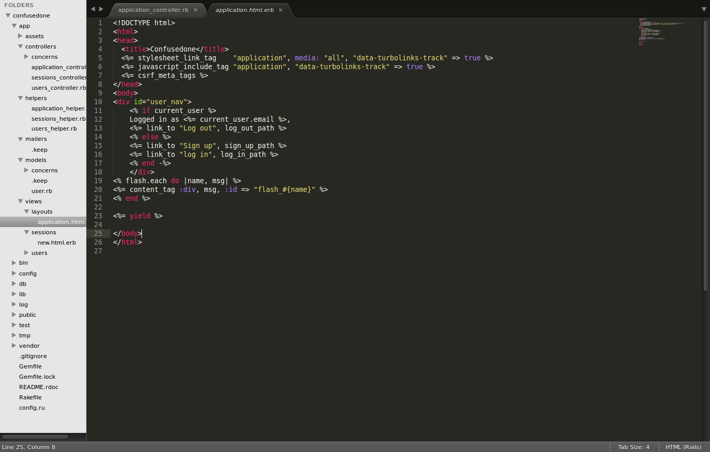
Task: Go to next tab with right arrow
Action: click(x=101, y=9)
